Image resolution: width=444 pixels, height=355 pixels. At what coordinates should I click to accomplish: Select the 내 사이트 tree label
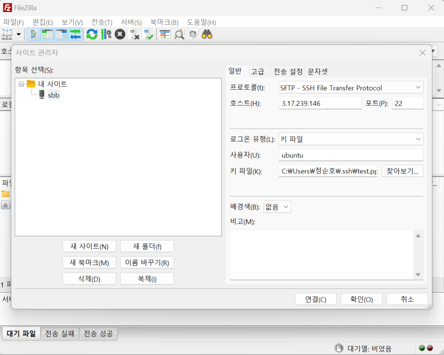pos(52,84)
